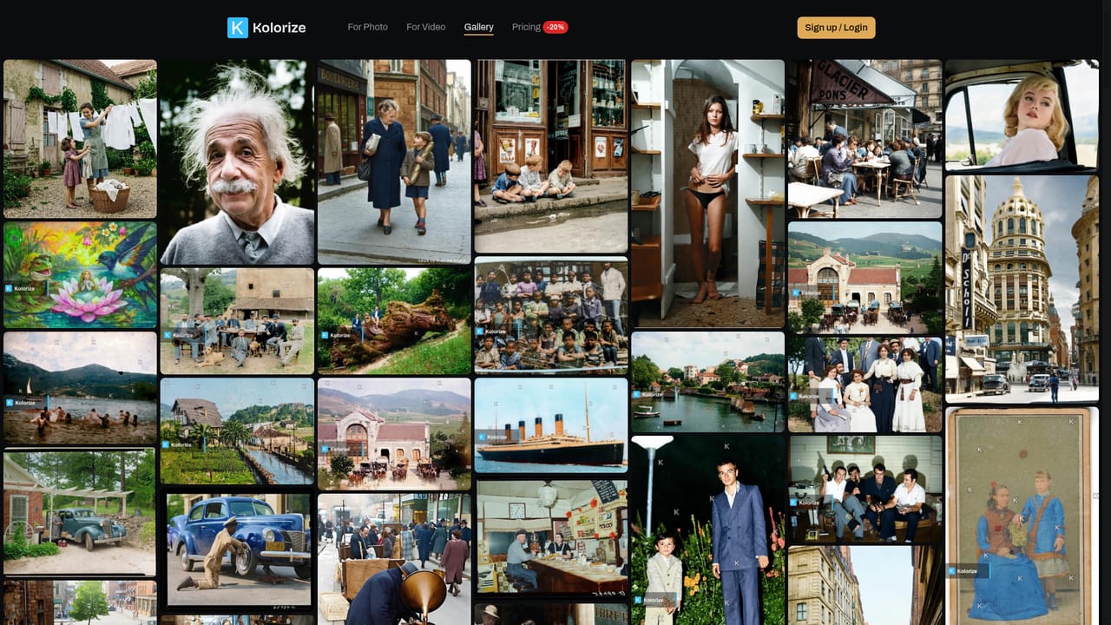The height and width of the screenshot is (625, 1111).
Task: Open the blonde woman in car photo
Action: [x=1022, y=115]
